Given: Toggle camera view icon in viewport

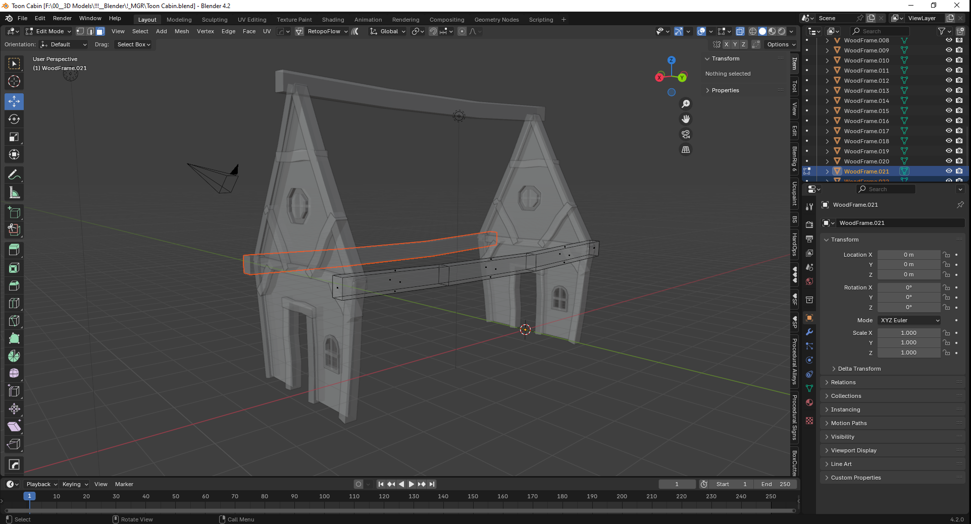Looking at the screenshot, I should [686, 134].
